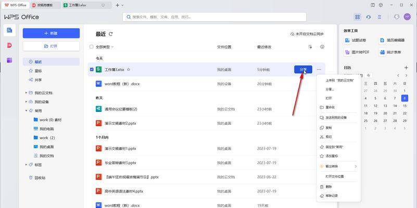Screen dimensions: 417x208
Task: Add a calendar event with plus icon
Action: [x=406, y=68]
